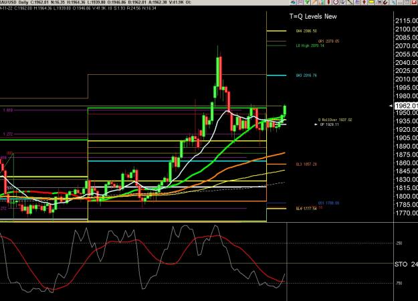Click the QP 1929.11 label
This screenshot has width=418, height=301.
point(329,124)
